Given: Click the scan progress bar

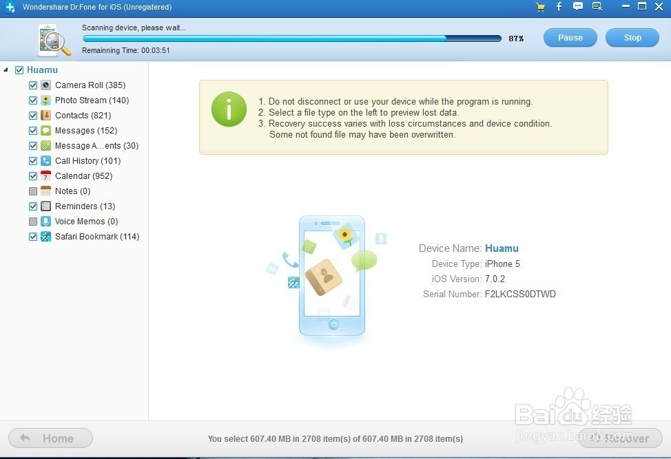Looking at the screenshot, I should (x=291, y=39).
